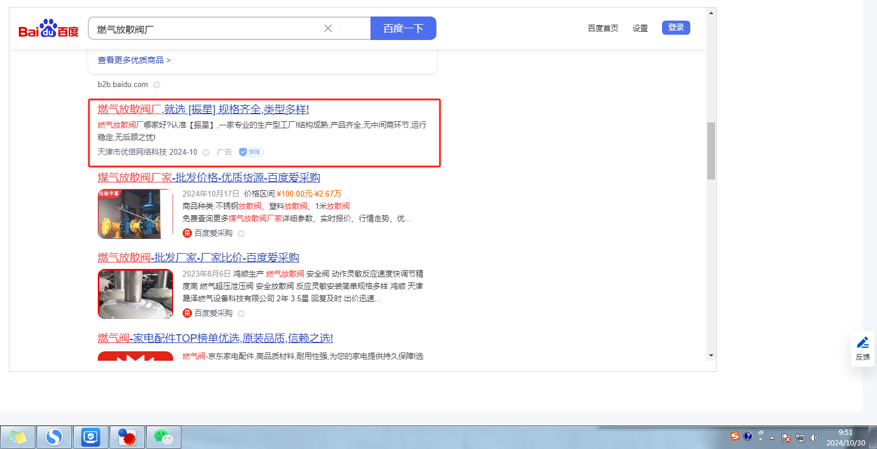Show hidden tray icons arrow
Viewport: 877px width, 449px height.
pyautogui.click(x=772, y=438)
